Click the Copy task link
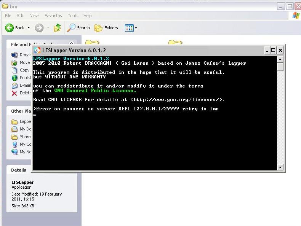The width and height of the screenshot is (301, 226). (x=24, y=70)
